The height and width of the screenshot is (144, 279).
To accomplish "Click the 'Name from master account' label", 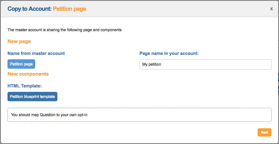I will coord(36,53).
